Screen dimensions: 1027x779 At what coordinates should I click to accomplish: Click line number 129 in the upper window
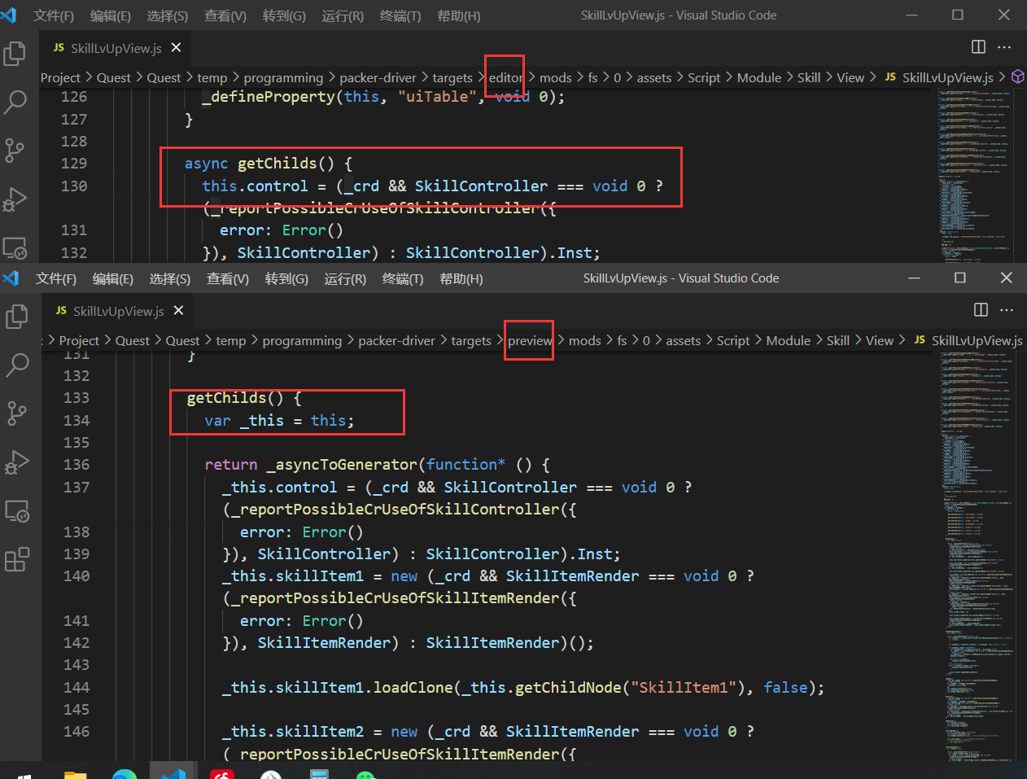(74, 163)
